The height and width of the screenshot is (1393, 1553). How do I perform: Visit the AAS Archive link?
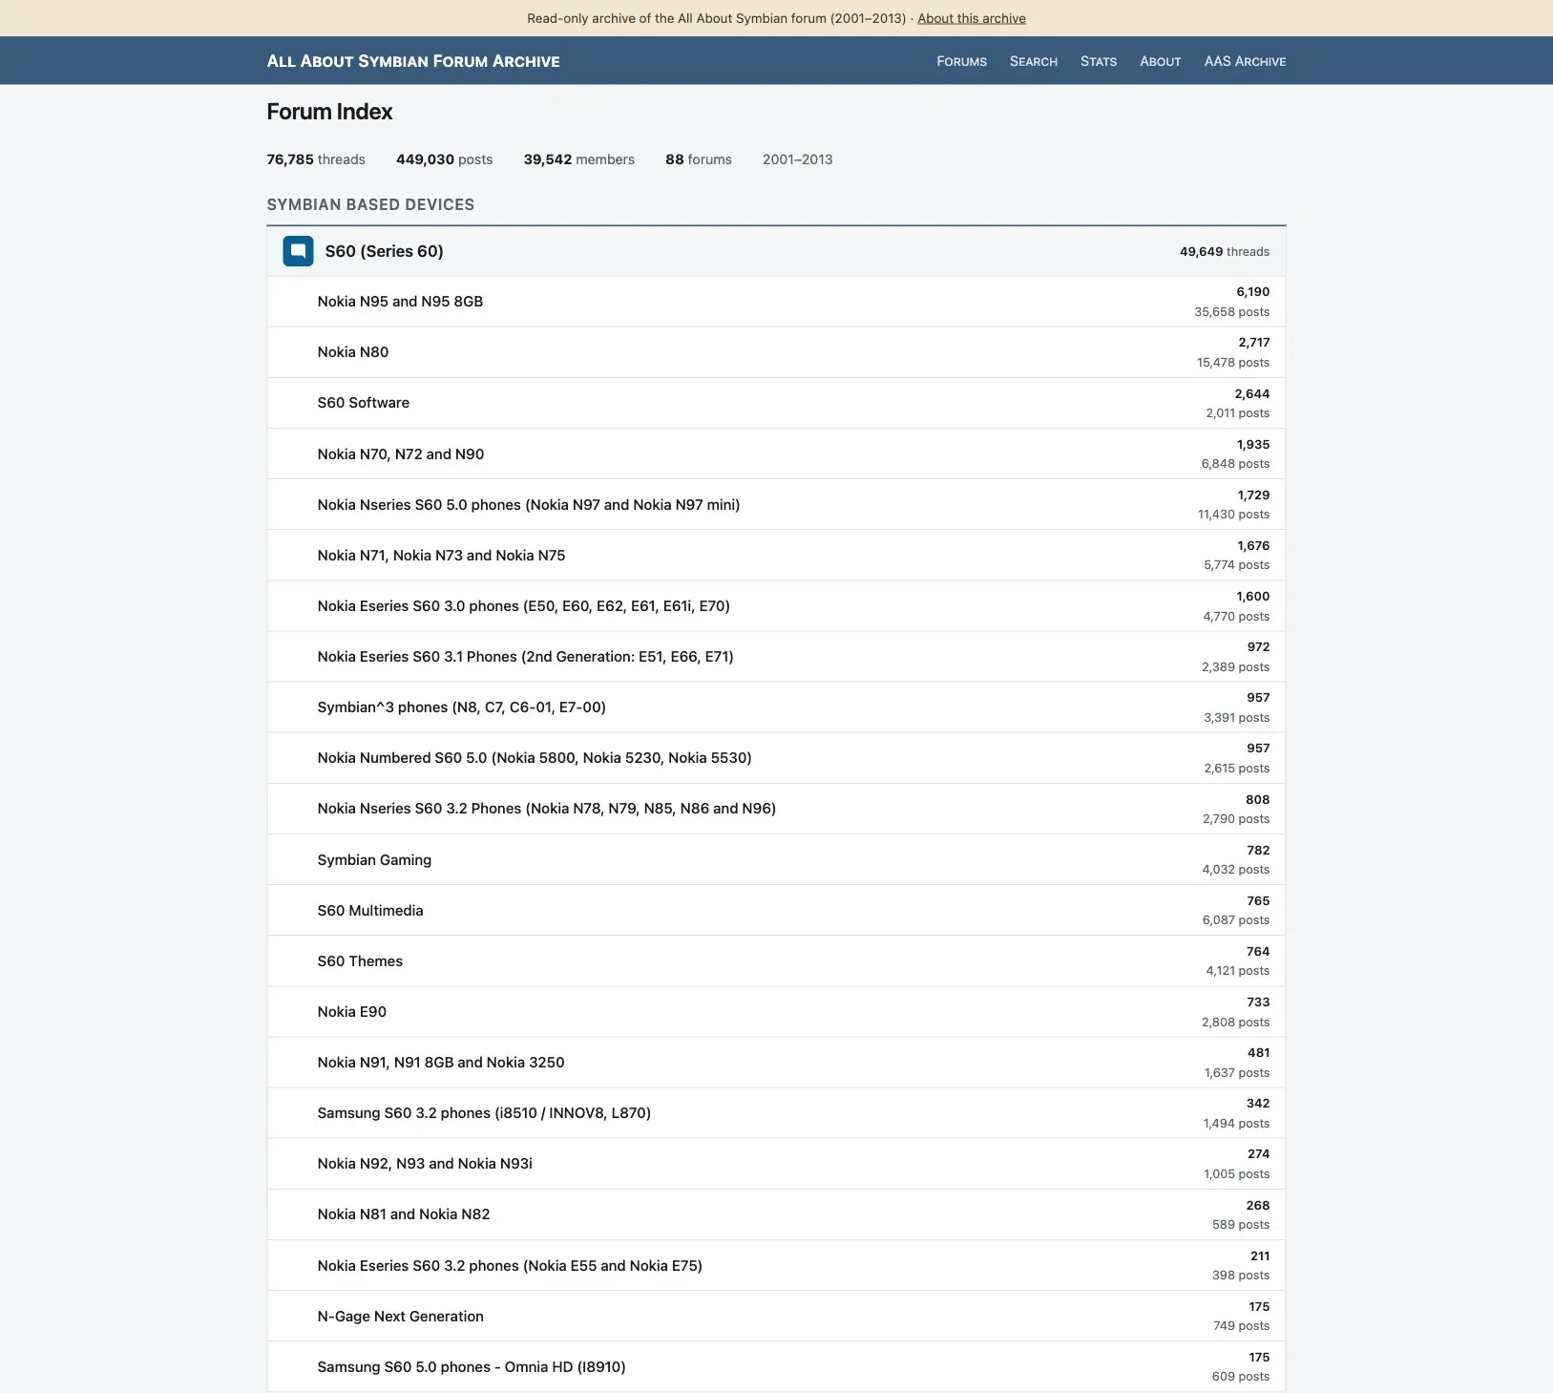click(x=1245, y=61)
